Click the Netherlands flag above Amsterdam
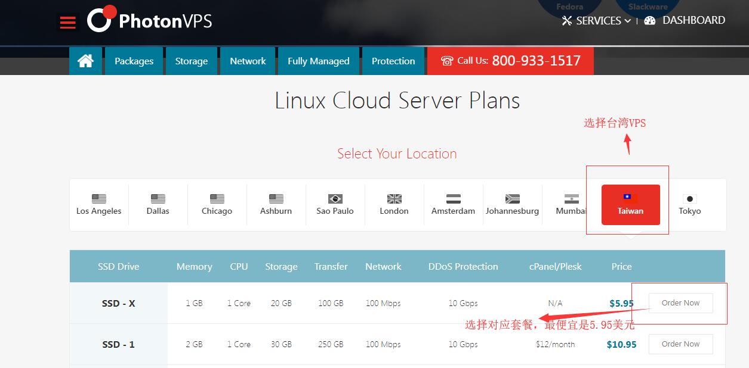This screenshot has width=749, height=368. pyautogui.click(x=454, y=198)
